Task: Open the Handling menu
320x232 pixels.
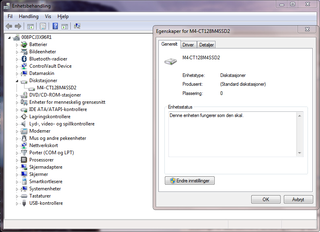Action: tap(29, 16)
